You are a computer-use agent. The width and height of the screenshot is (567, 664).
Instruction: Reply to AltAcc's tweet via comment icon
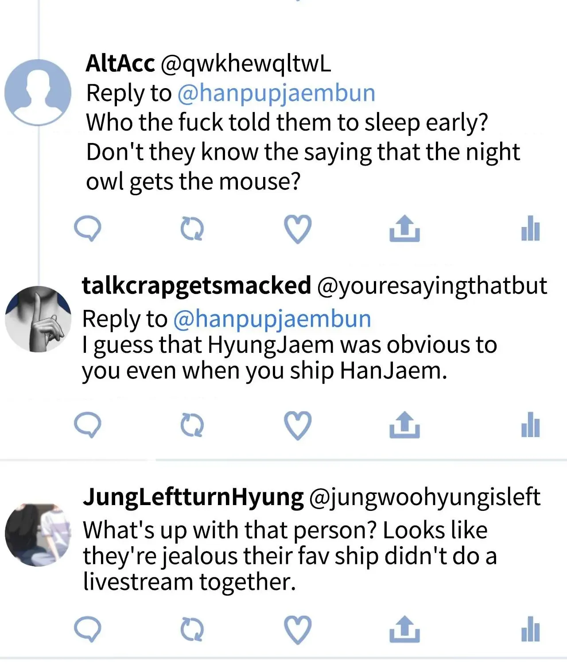[87, 229]
